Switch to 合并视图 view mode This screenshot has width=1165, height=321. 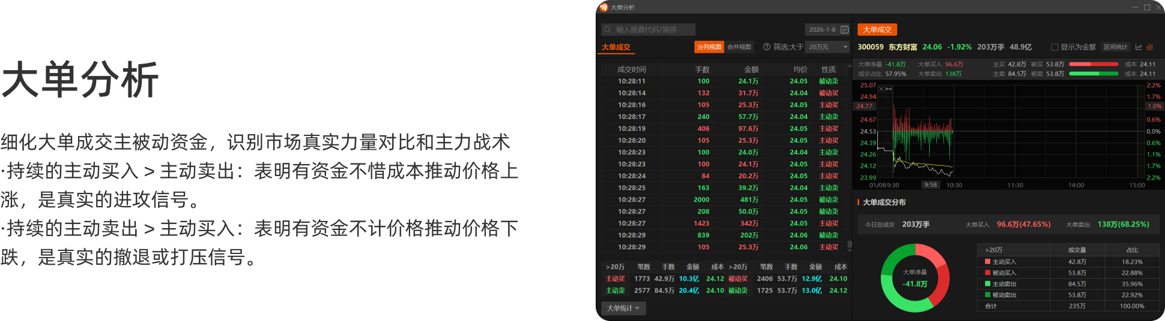tap(739, 47)
